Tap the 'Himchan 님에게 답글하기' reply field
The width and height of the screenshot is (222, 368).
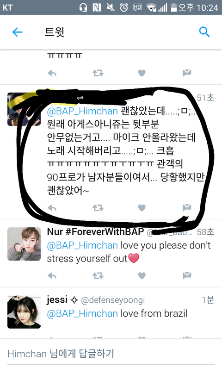111,354
